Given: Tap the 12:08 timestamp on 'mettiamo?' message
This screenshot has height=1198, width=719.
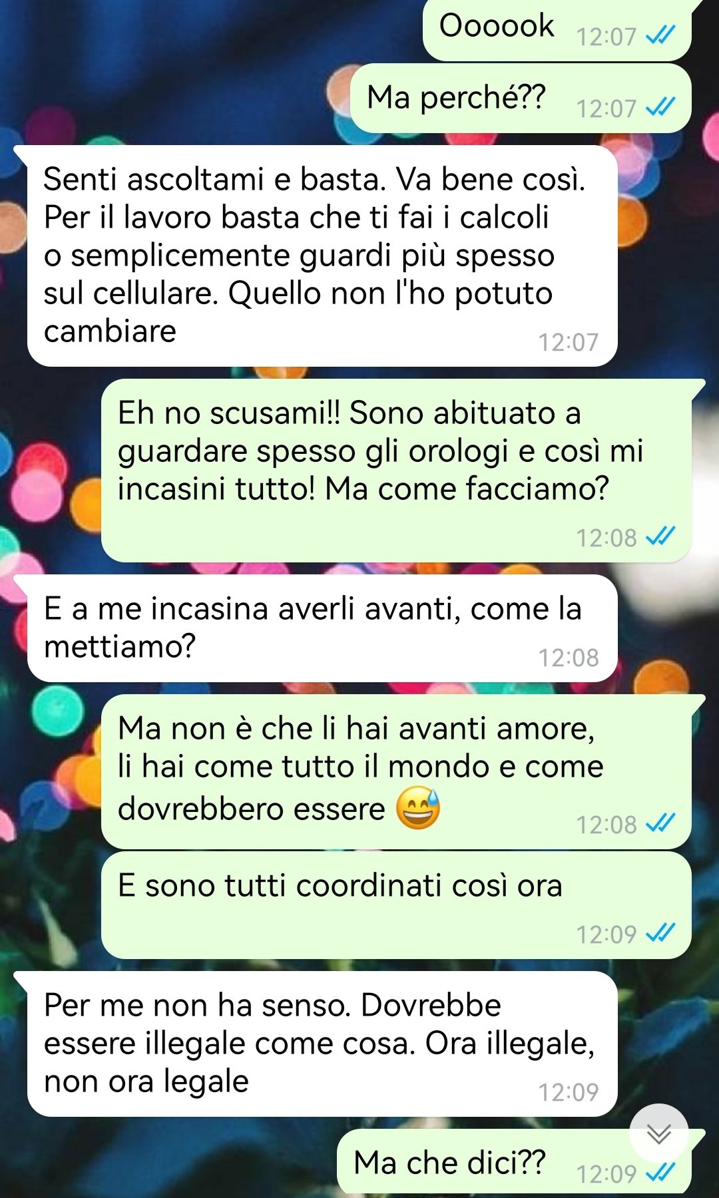Looking at the screenshot, I should pyautogui.click(x=569, y=658).
